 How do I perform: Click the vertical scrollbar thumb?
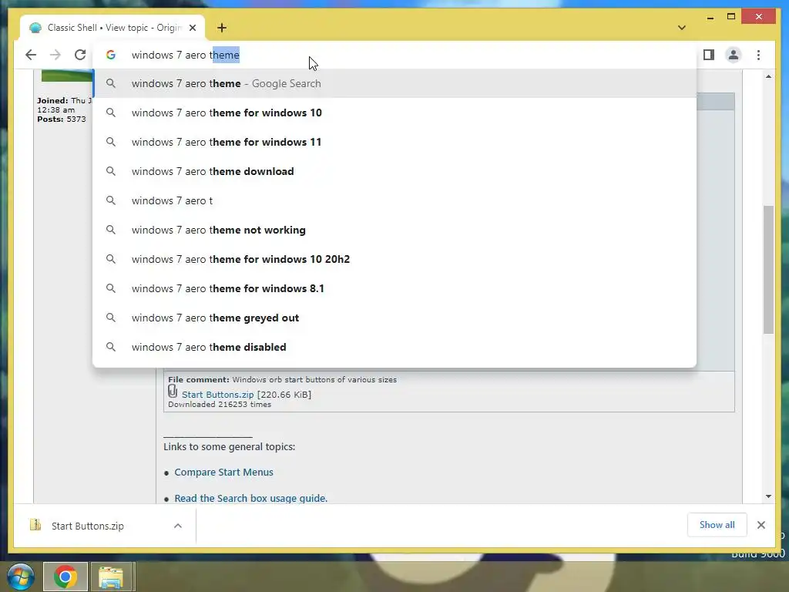coord(768,269)
